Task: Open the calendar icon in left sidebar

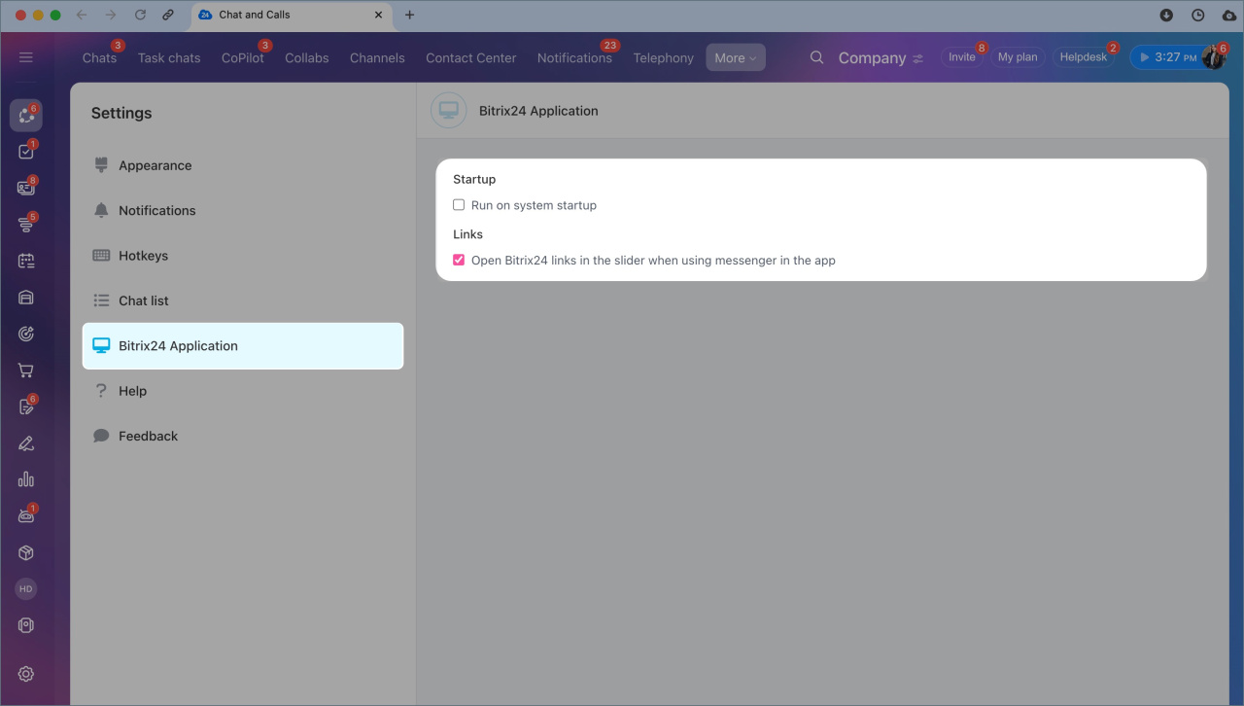Action: 26,261
